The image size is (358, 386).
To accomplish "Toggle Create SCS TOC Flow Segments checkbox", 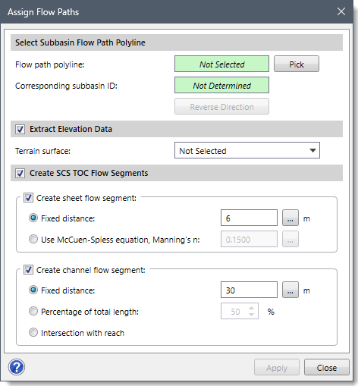I will click(20, 174).
